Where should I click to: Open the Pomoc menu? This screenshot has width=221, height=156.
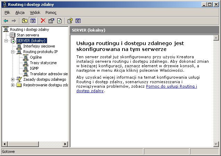pos(51,12)
